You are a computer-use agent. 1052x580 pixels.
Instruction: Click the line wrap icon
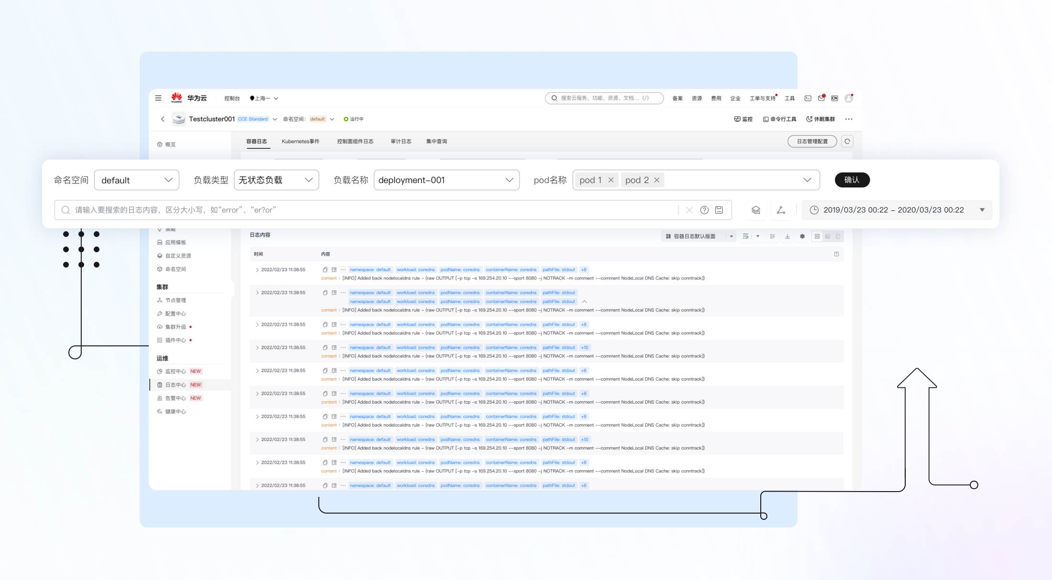745,236
